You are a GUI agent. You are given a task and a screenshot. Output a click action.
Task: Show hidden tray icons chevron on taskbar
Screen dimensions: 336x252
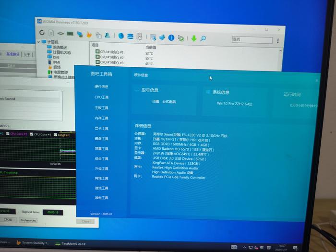tap(244, 247)
